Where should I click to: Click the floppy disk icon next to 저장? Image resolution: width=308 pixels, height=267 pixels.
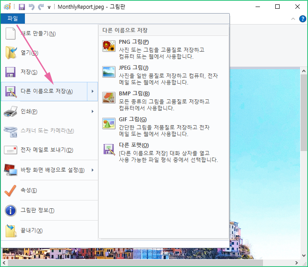[x=10, y=72]
